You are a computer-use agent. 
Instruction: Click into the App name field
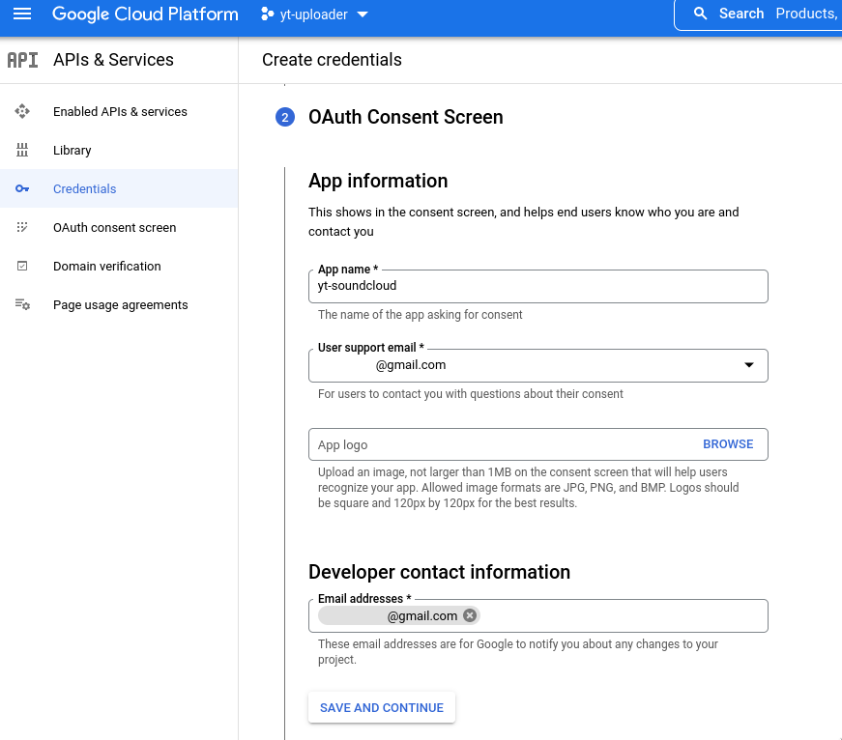tap(538, 287)
